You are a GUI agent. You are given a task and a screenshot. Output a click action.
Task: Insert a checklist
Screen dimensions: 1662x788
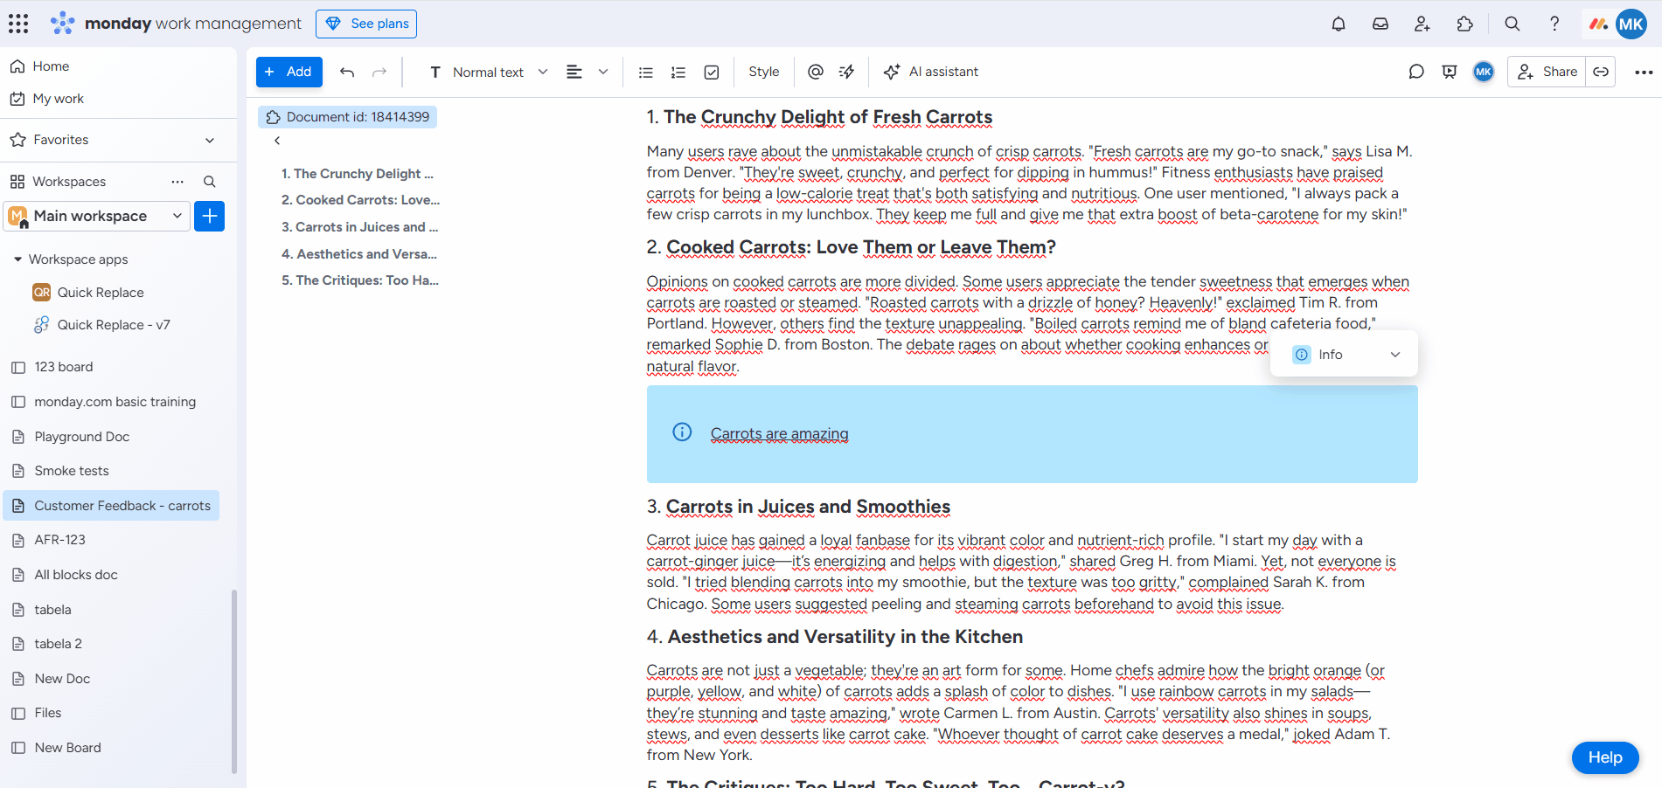[x=712, y=72]
